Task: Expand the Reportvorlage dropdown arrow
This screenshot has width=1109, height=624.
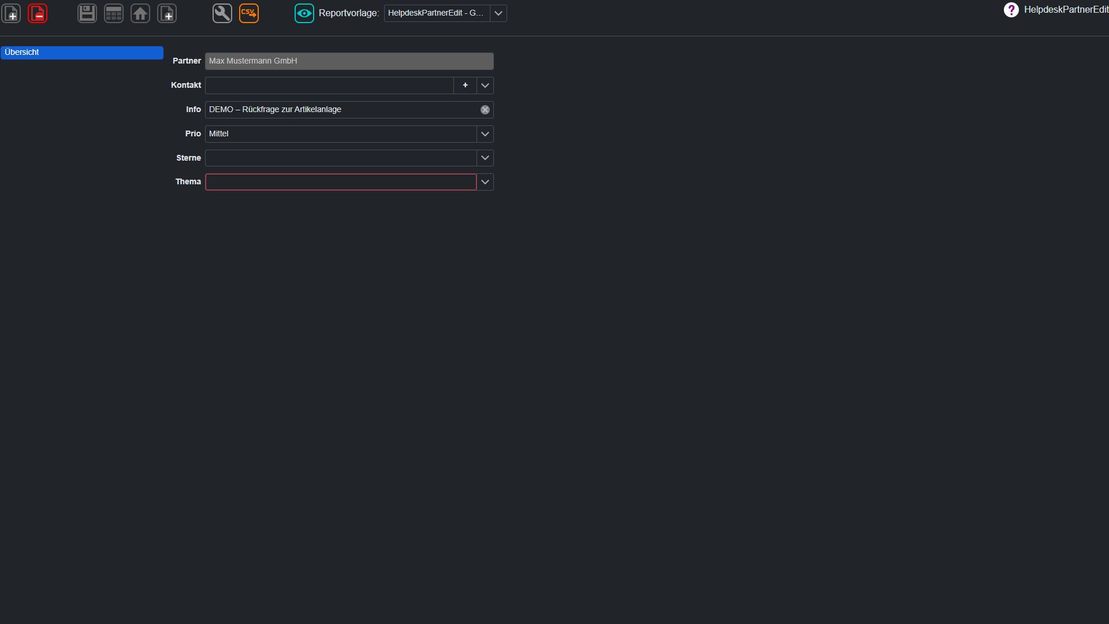Action: [498, 13]
